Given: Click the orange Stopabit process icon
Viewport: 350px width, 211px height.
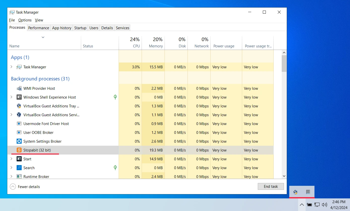Looking at the screenshot, I should (19, 150).
